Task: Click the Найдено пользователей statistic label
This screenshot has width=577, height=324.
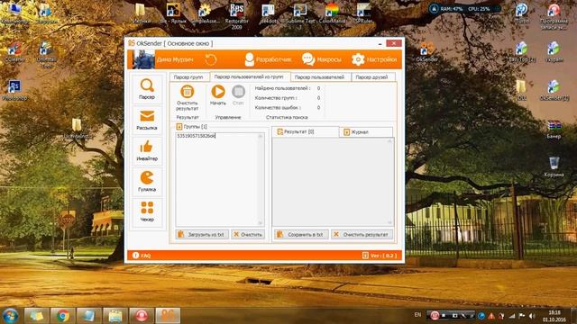Action: point(282,88)
